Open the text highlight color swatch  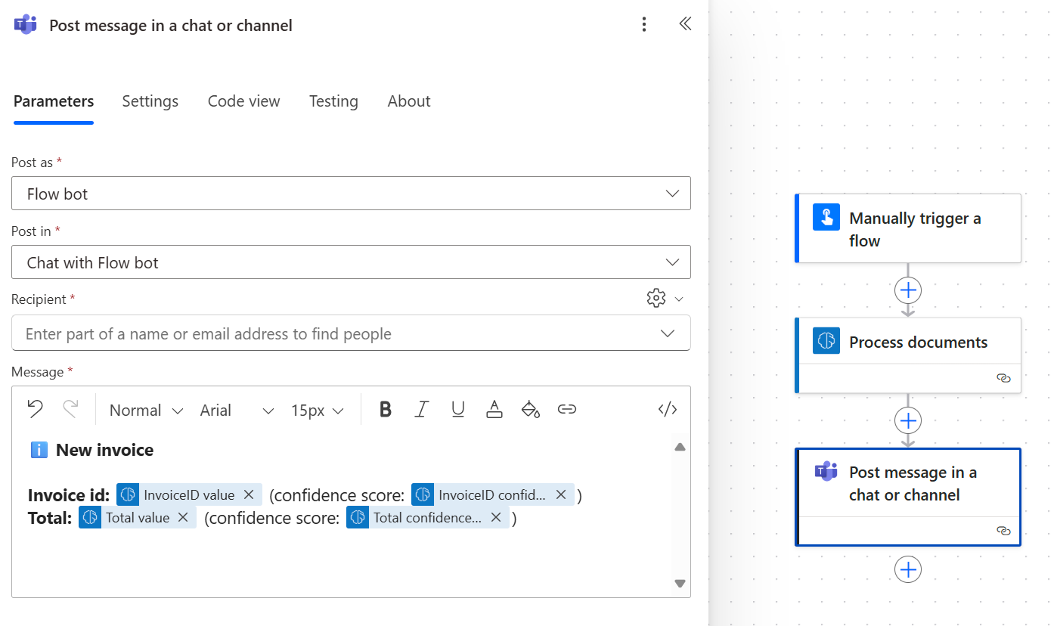[530, 409]
